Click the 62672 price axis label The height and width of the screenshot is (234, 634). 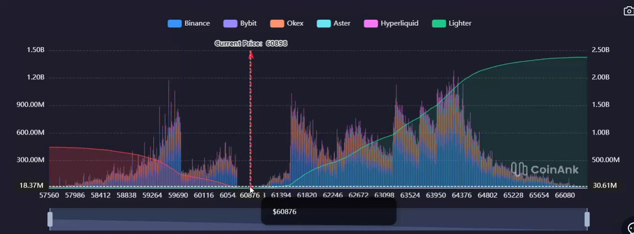359,196
